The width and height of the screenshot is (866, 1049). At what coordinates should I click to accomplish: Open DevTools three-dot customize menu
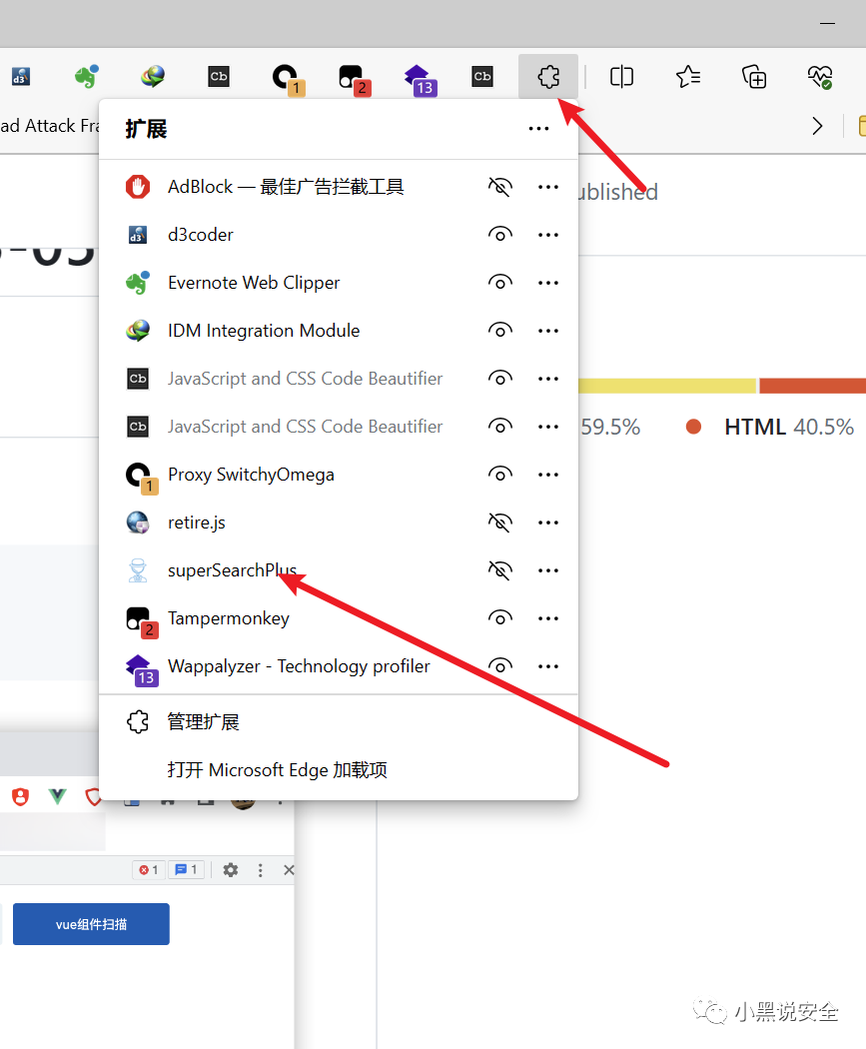pos(260,870)
